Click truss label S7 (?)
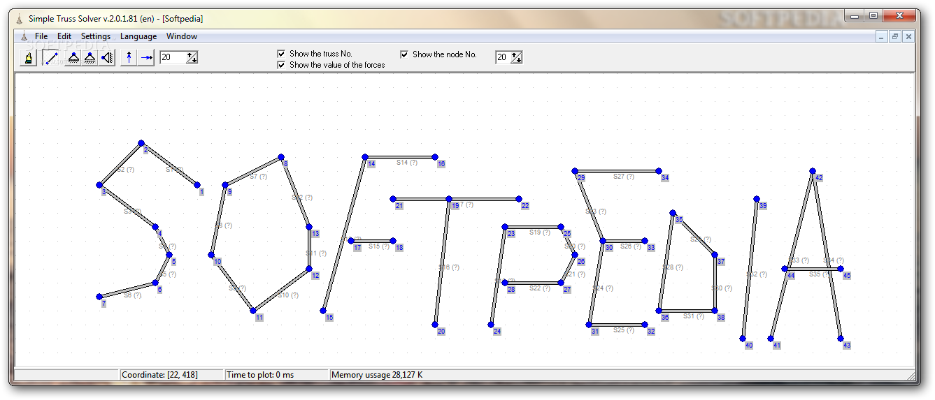 tap(257, 177)
